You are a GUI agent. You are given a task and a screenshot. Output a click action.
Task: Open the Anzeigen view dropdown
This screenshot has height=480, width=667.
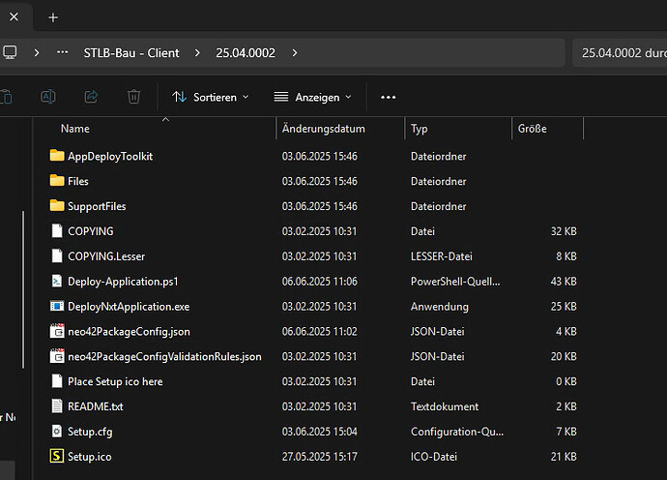point(312,97)
